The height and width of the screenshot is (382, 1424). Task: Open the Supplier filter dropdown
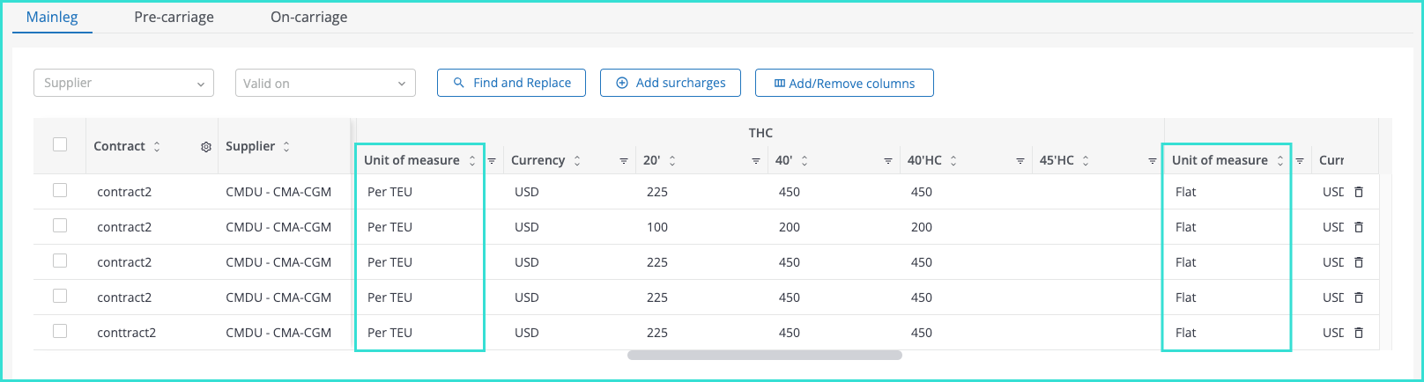click(123, 83)
